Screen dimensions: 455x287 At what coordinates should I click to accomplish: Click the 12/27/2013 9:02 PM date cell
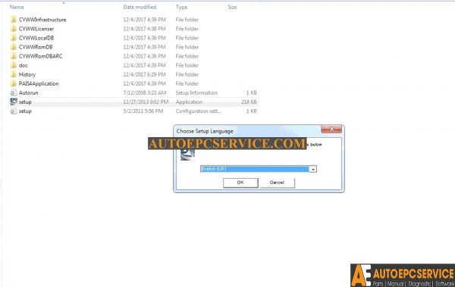click(146, 101)
